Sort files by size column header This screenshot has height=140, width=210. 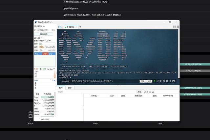pos(112,96)
